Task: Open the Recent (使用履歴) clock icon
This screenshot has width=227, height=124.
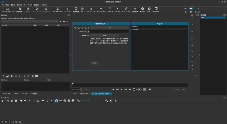Action: (76, 9)
